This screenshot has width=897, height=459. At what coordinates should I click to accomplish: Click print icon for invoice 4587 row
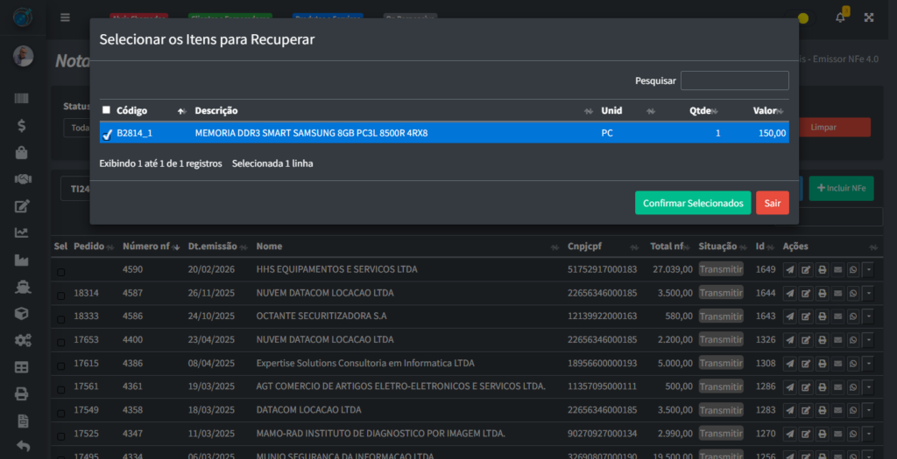[822, 293]
